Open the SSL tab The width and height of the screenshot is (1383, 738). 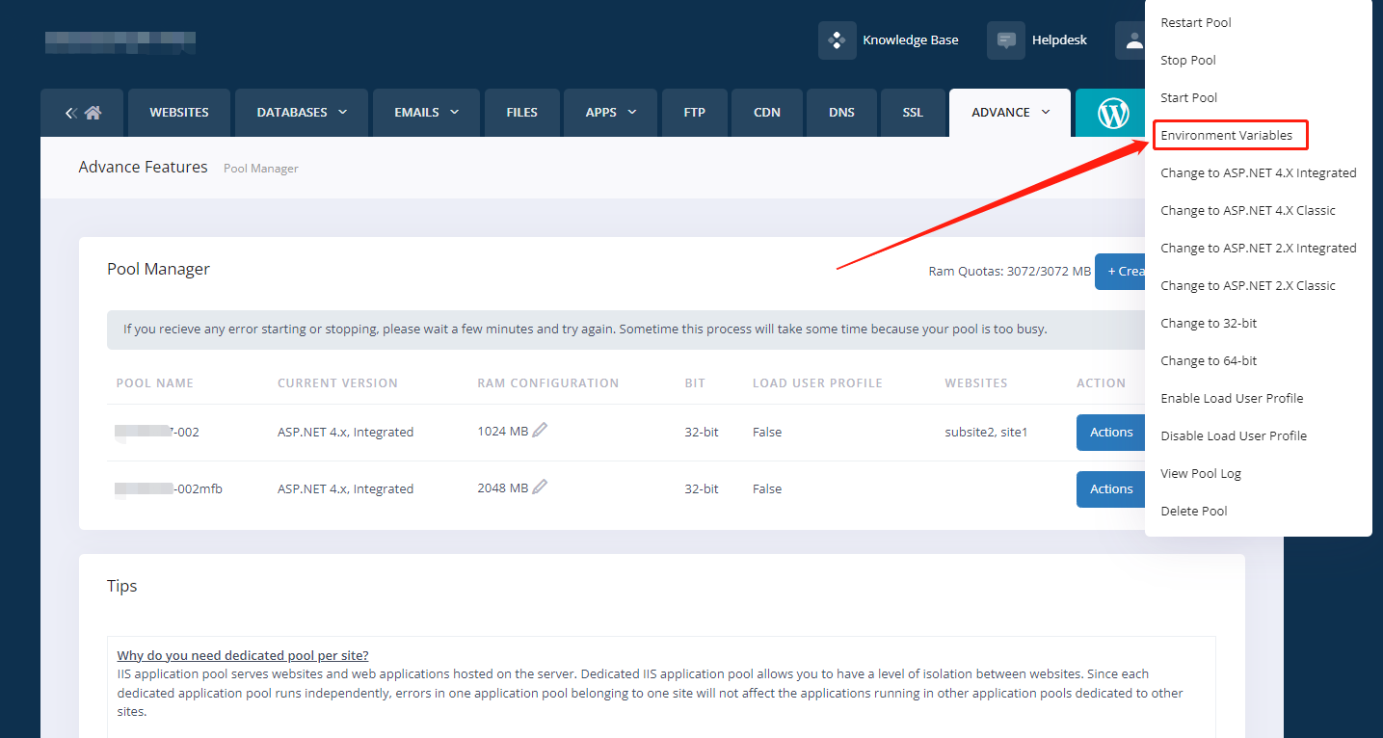913,113
